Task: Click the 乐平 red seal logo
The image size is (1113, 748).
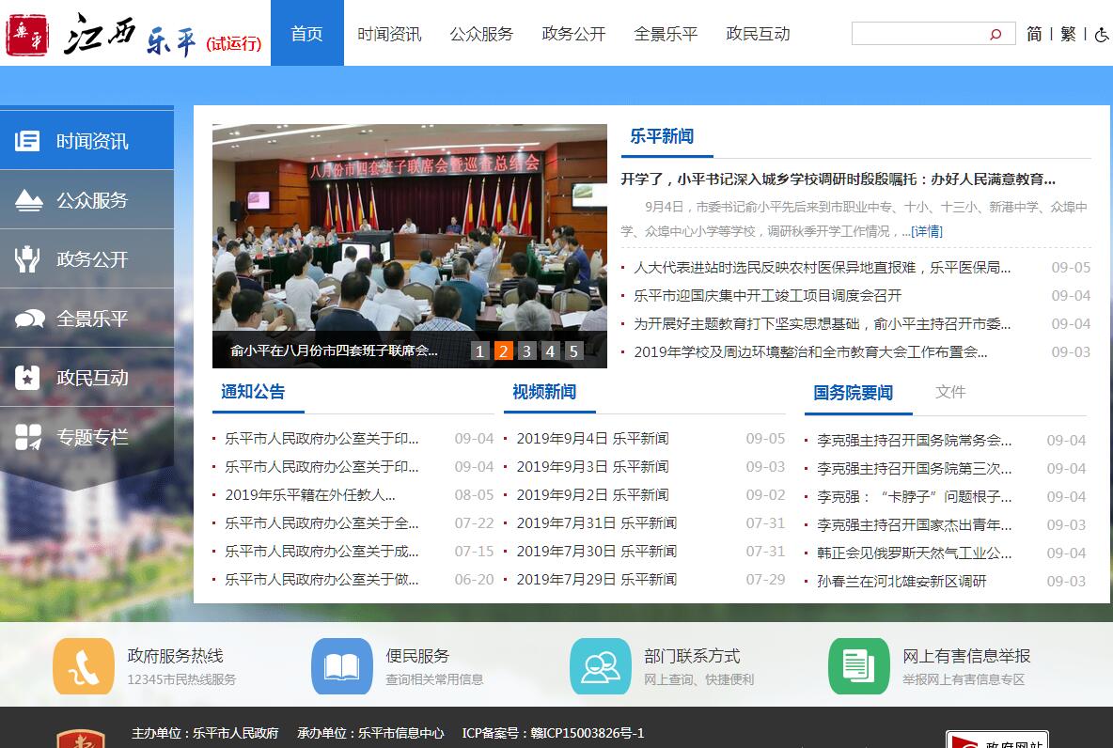Action: coord(27,35)
